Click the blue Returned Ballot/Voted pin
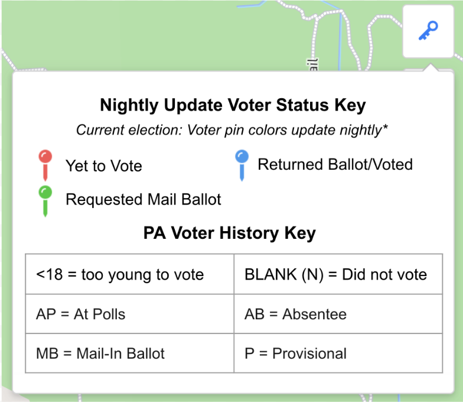This screenshot has width=463, height=402. [242, 166]
